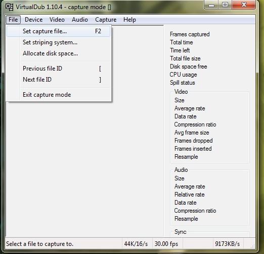This screenshot has height=254, width=264.
Task: Click the Frames inserted label
Action: (x=193, y=149)
